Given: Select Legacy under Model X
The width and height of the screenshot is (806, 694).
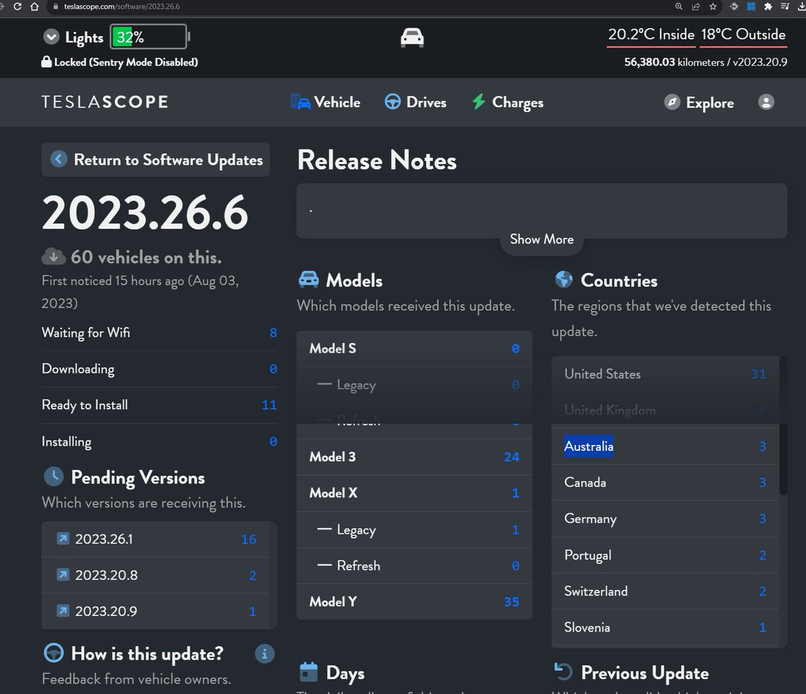Looking at the screenshot, I should [x=414, y=530].
